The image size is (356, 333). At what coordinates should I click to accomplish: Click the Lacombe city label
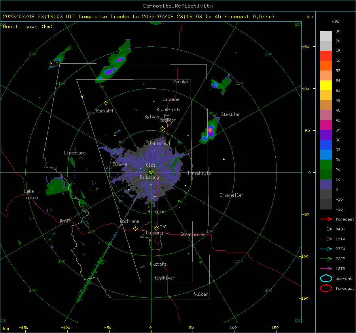click(171, 99)
